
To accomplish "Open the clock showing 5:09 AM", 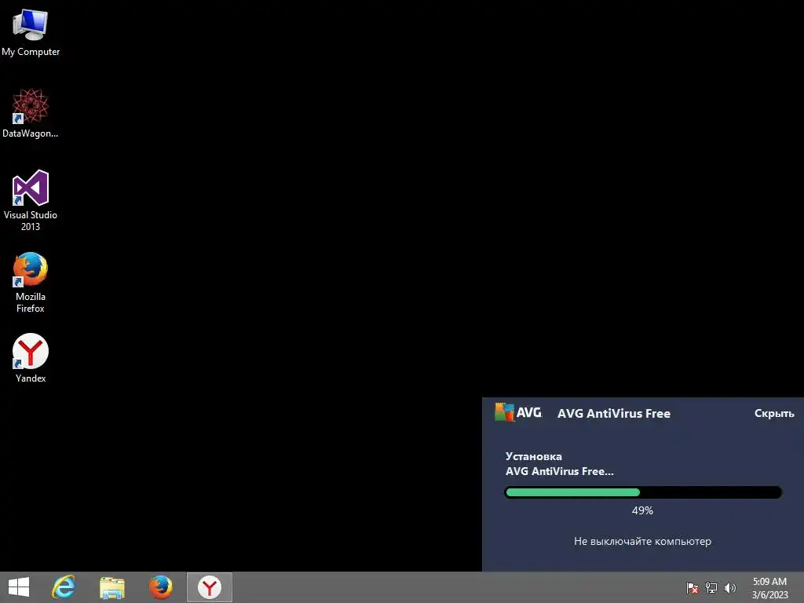I will coord(769,587).
